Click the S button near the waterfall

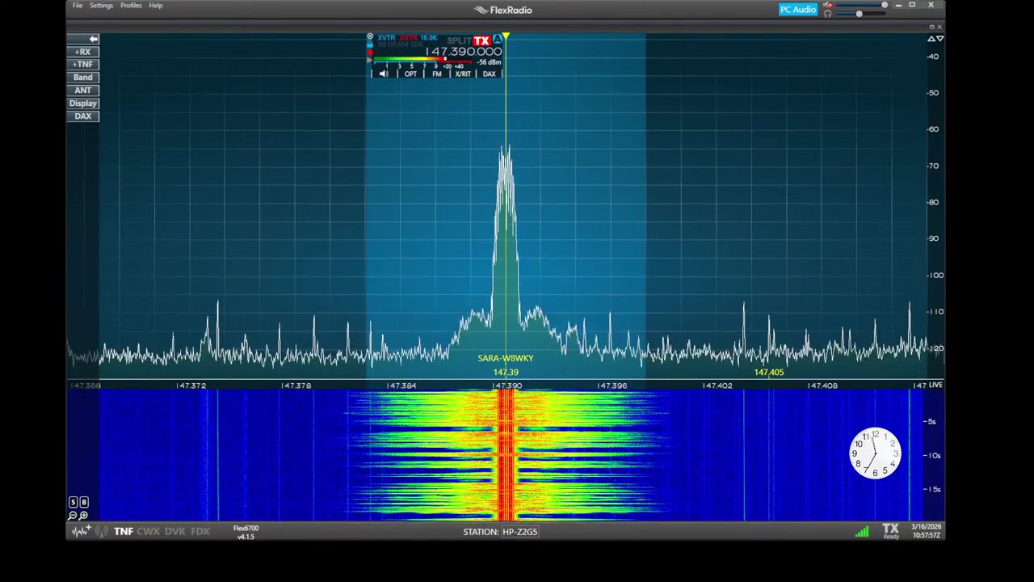[x=74, y=503]
